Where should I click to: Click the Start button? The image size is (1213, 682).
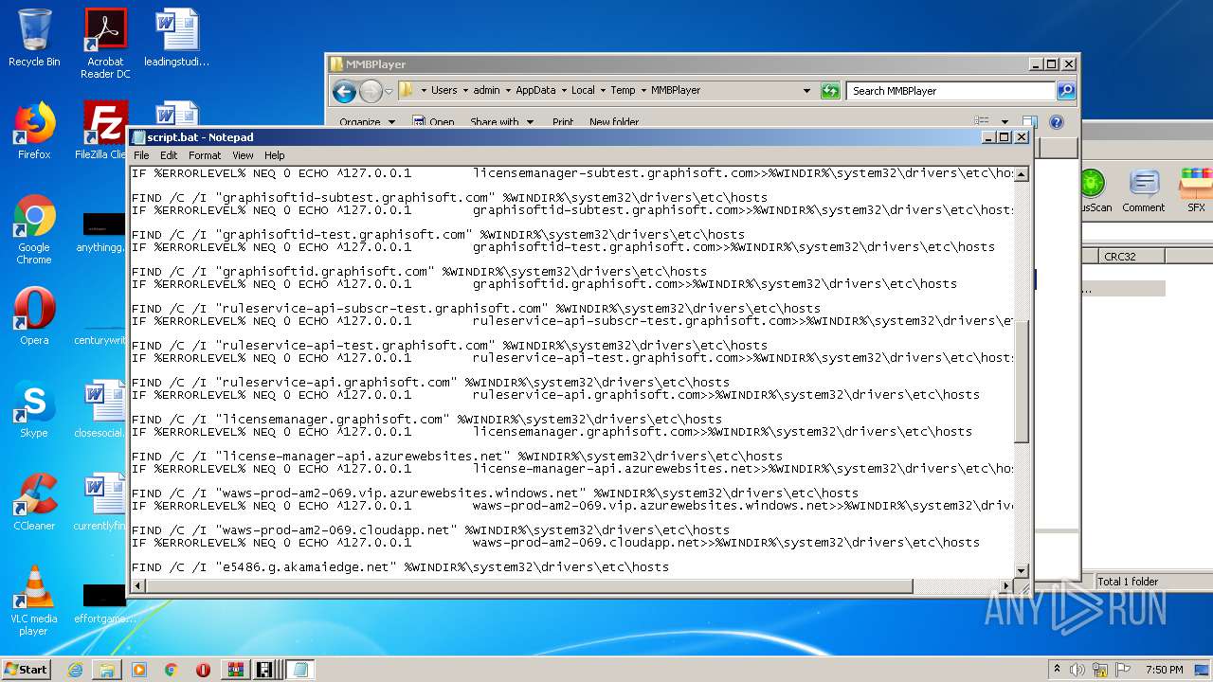coord(27,669)
